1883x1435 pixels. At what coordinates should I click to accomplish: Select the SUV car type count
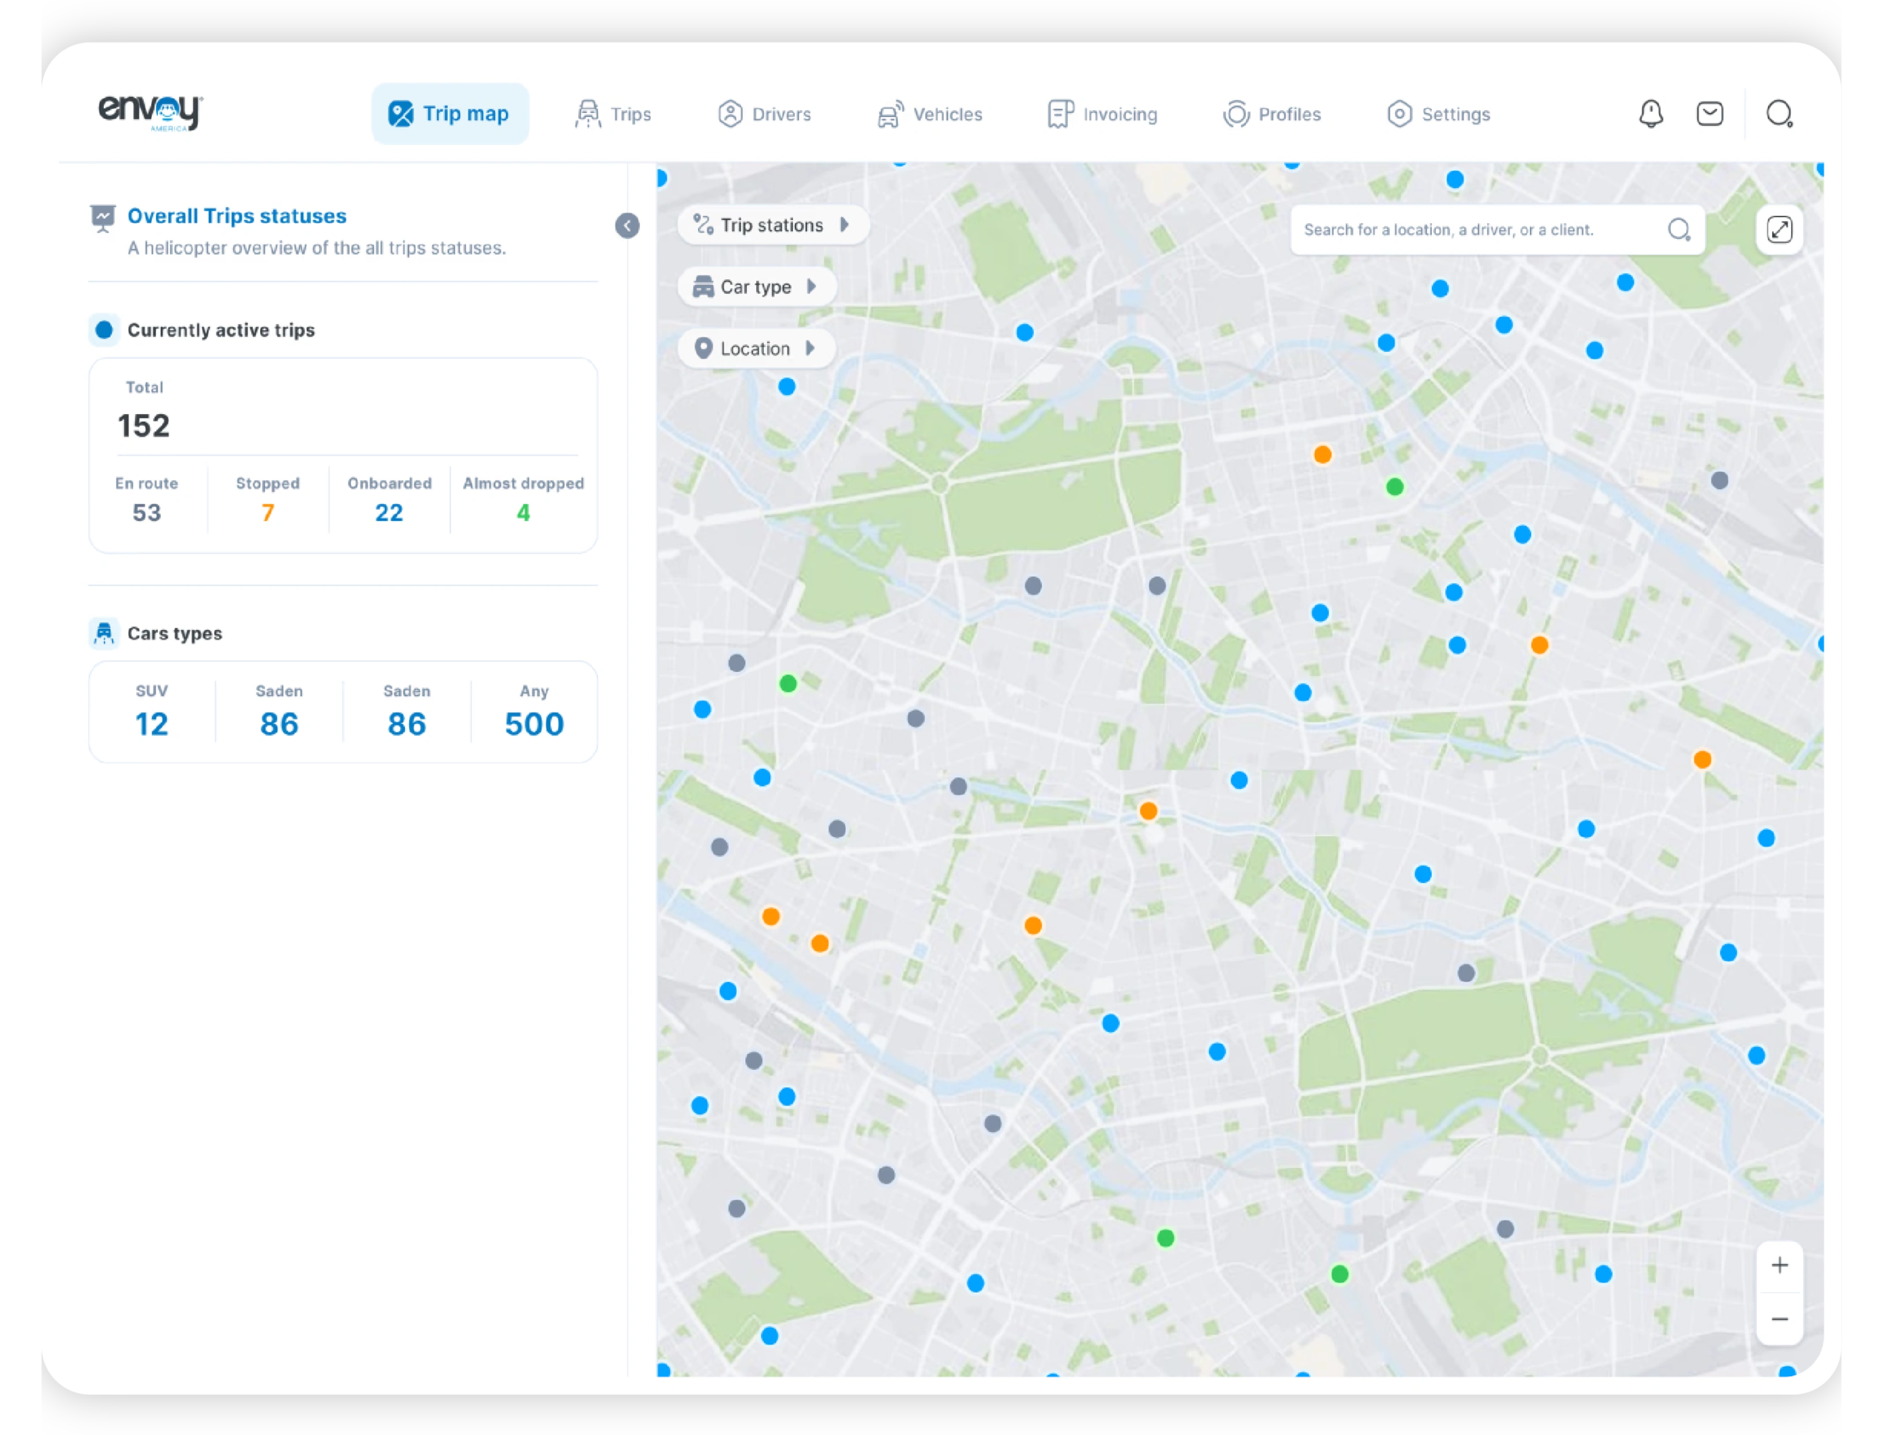[x=151, y=723]
